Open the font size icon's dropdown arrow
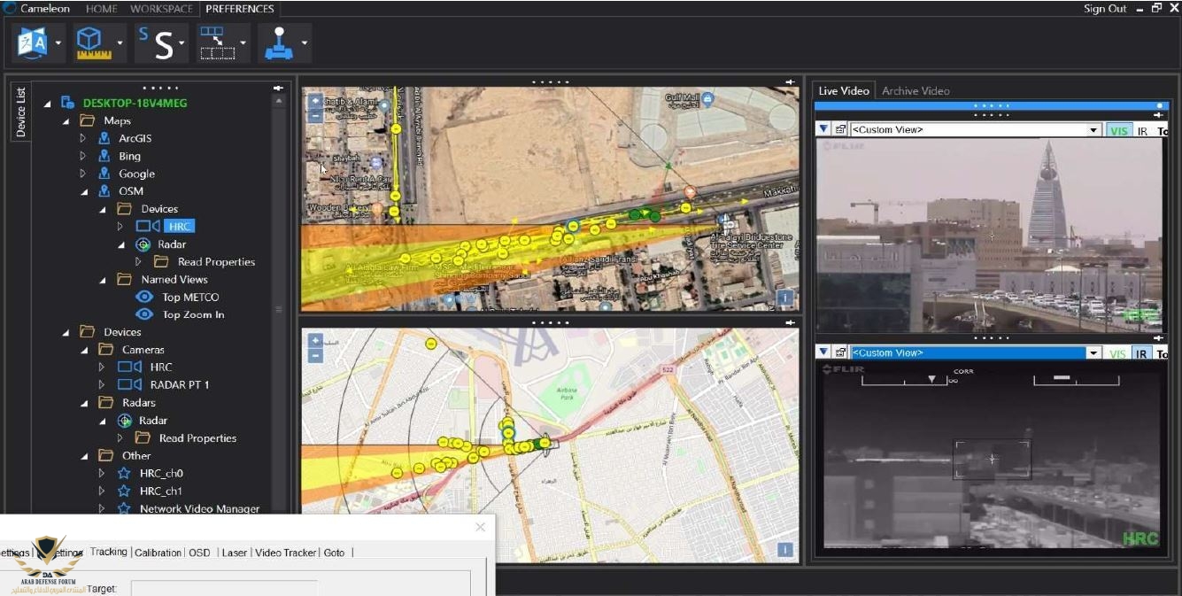 (x=182, y=43)
